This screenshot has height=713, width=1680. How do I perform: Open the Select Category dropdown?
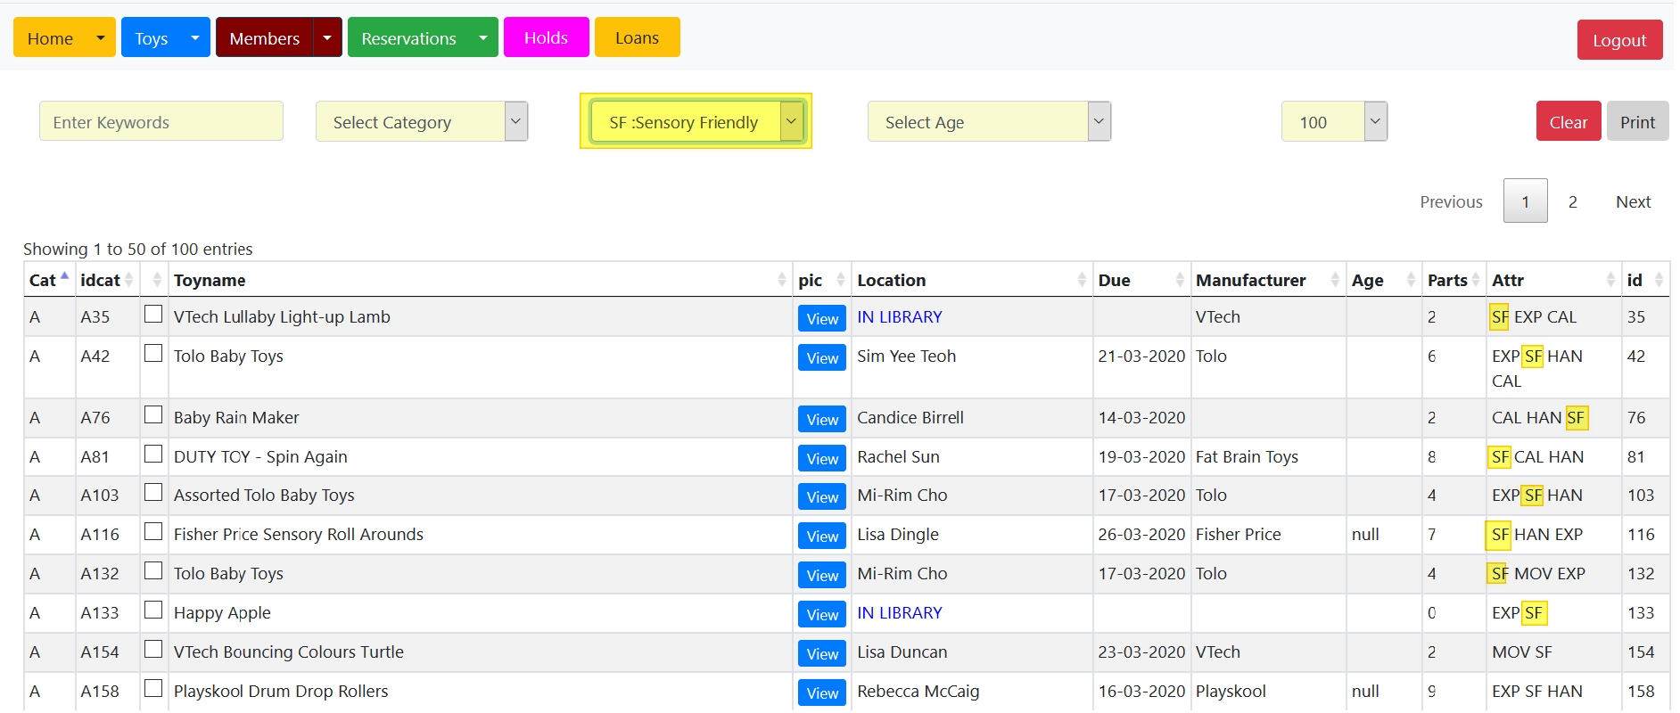tap(422, 122)
